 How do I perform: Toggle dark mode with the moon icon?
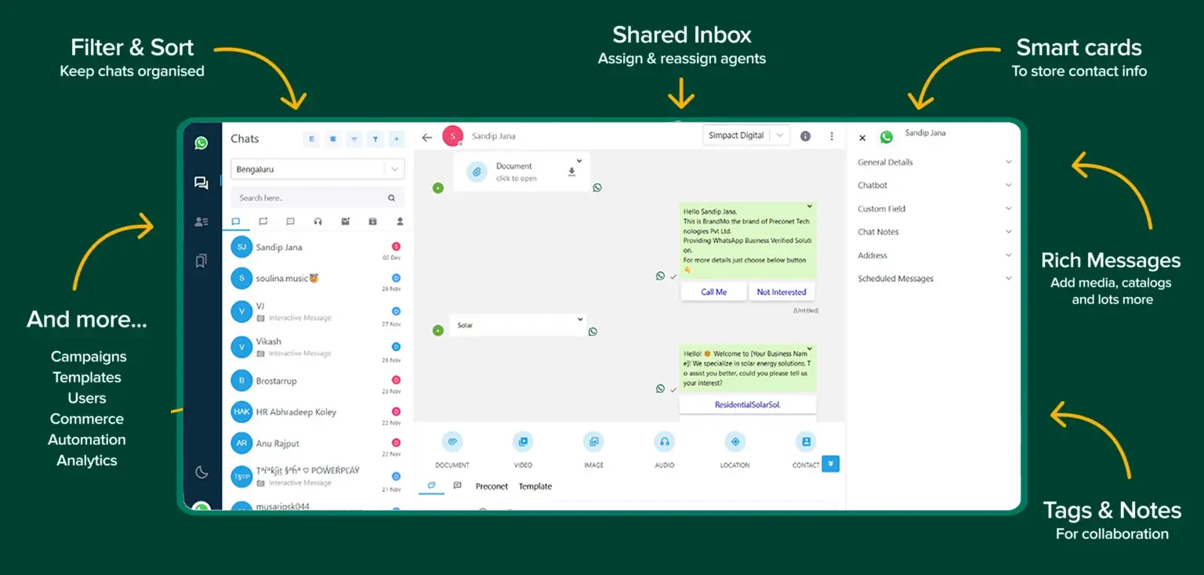point(201,472)
